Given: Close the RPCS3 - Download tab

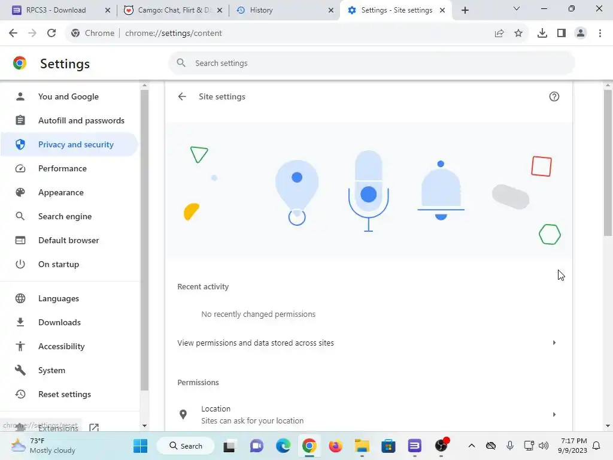Looking at the screenshot, I should point(108,10).
